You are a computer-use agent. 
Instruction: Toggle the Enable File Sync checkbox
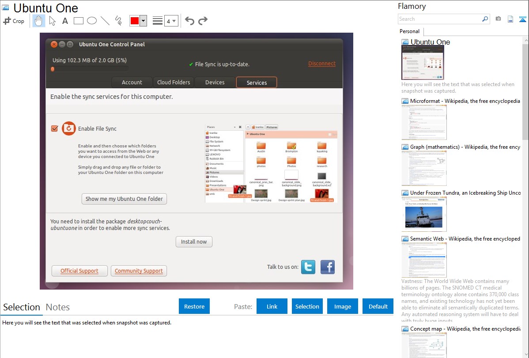55,128
